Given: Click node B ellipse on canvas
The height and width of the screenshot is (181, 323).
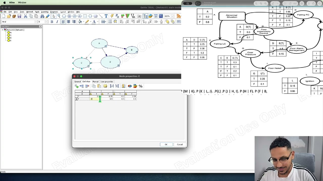Looking at the screenshot, I should (132, 50).
